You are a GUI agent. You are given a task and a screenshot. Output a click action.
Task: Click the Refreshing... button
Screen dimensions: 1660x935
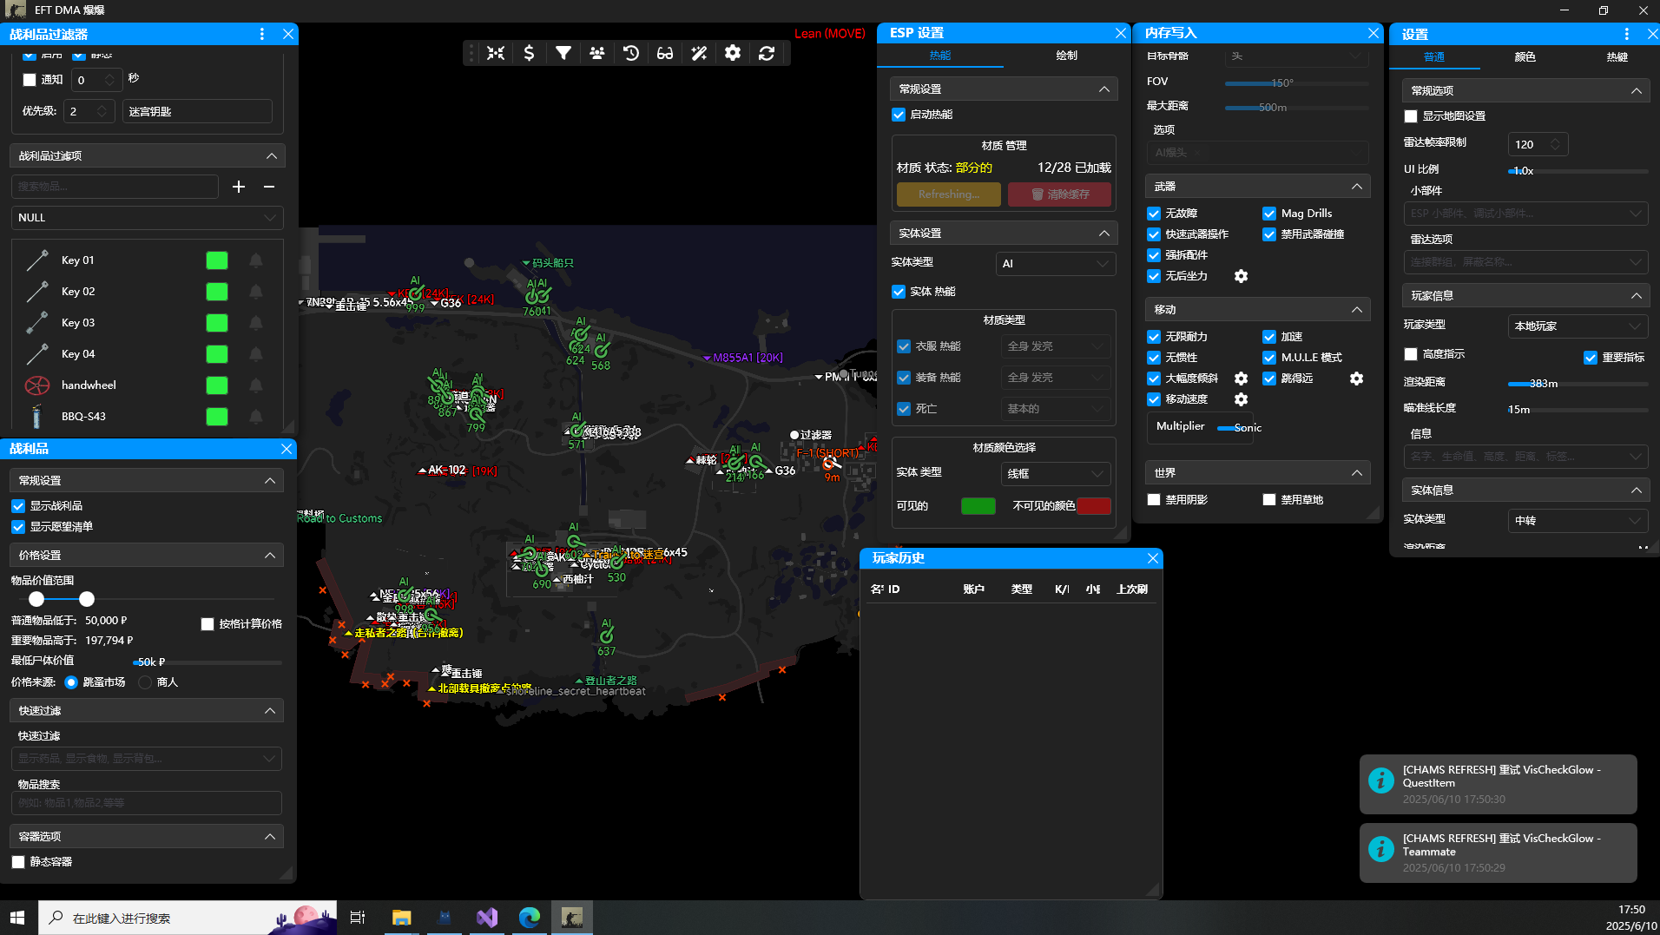pyautogui.click(x=948, y=194)
